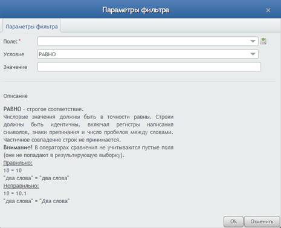The height and width of the screenshot is (228, 281).
Task: Focus the Значение input field
Action: point(149,67)
